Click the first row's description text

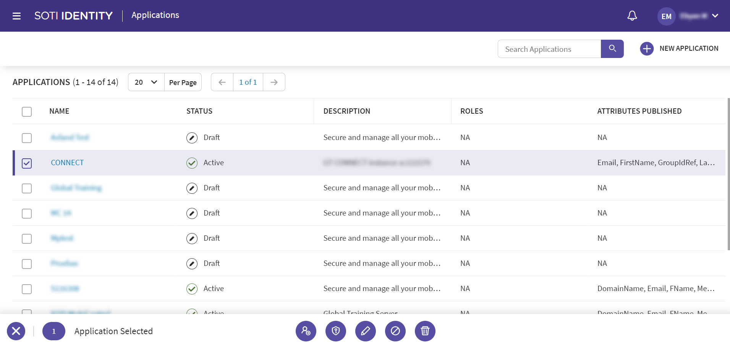click(382, 137)
